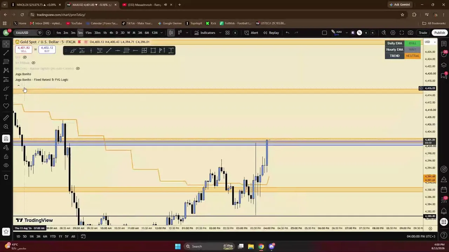Switch to the 15m timeframe
This screenshot has width=449, height=252.
(x=88, y=33)
